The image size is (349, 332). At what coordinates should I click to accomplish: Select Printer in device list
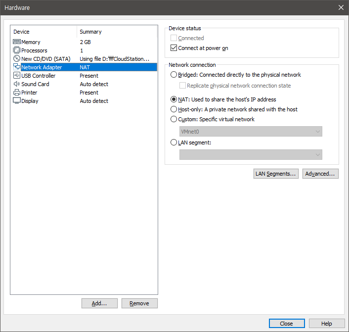coord(29,93)
